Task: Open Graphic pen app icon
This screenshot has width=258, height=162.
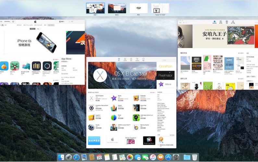Action: (114, 108)
